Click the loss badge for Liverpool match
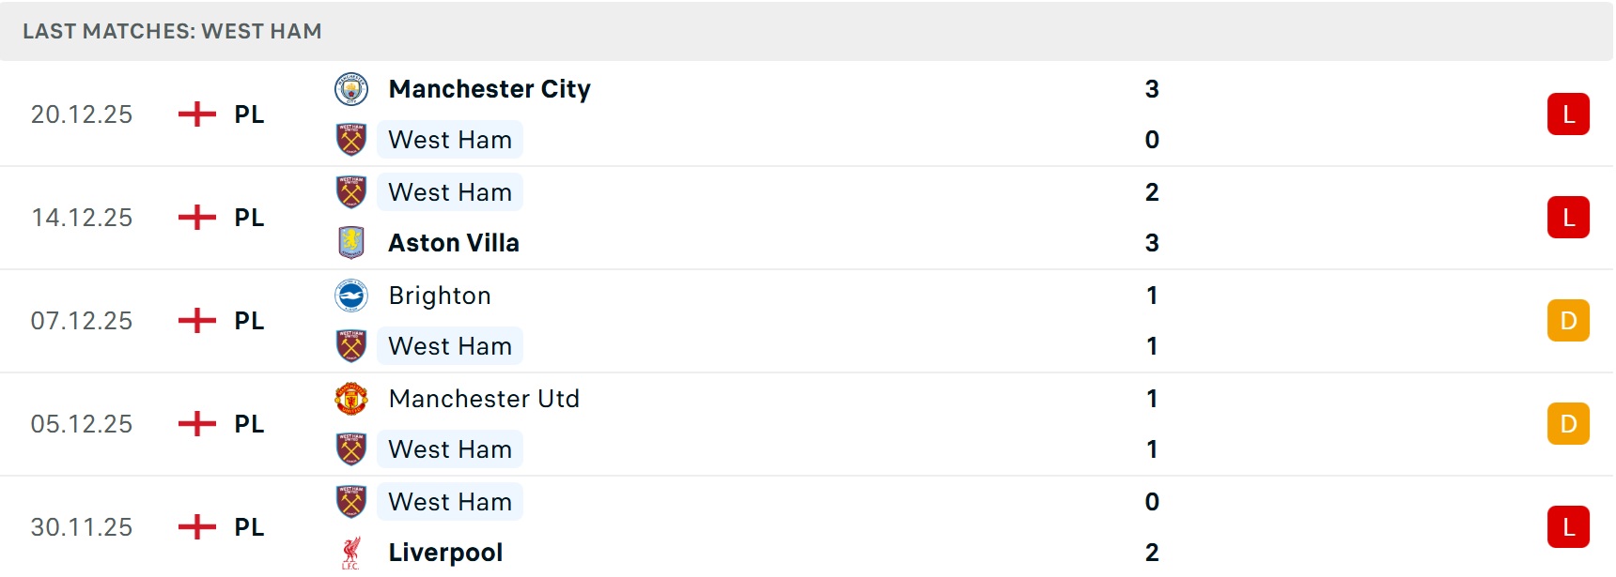Image resolution: width=1616 pixels, height=577 pixels. pos(1568,527)
